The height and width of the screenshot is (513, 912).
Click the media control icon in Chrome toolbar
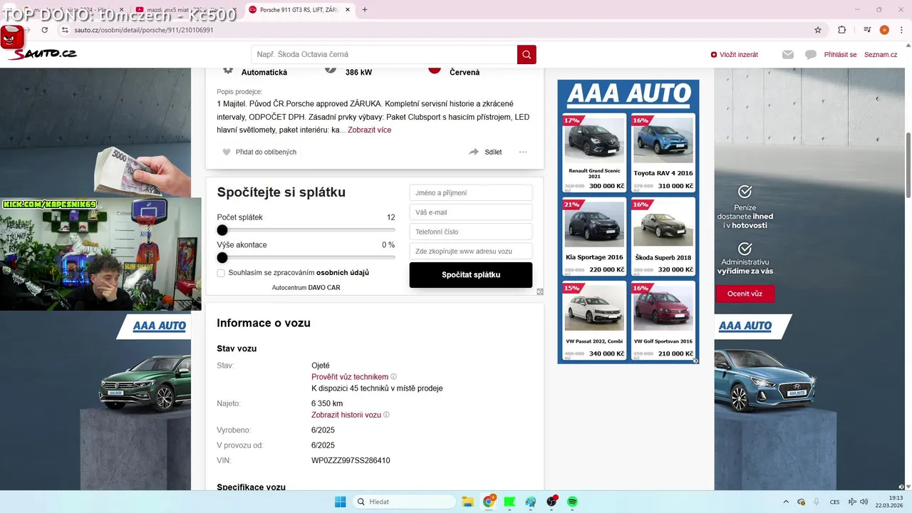tap(867, 30)
